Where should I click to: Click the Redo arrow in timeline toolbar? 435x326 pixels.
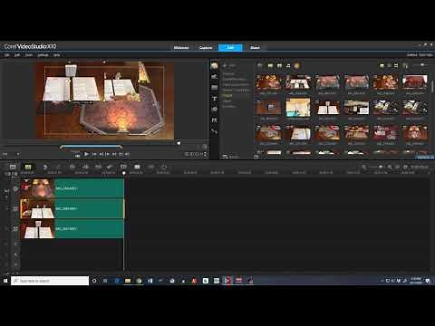(x=58, y=167)
